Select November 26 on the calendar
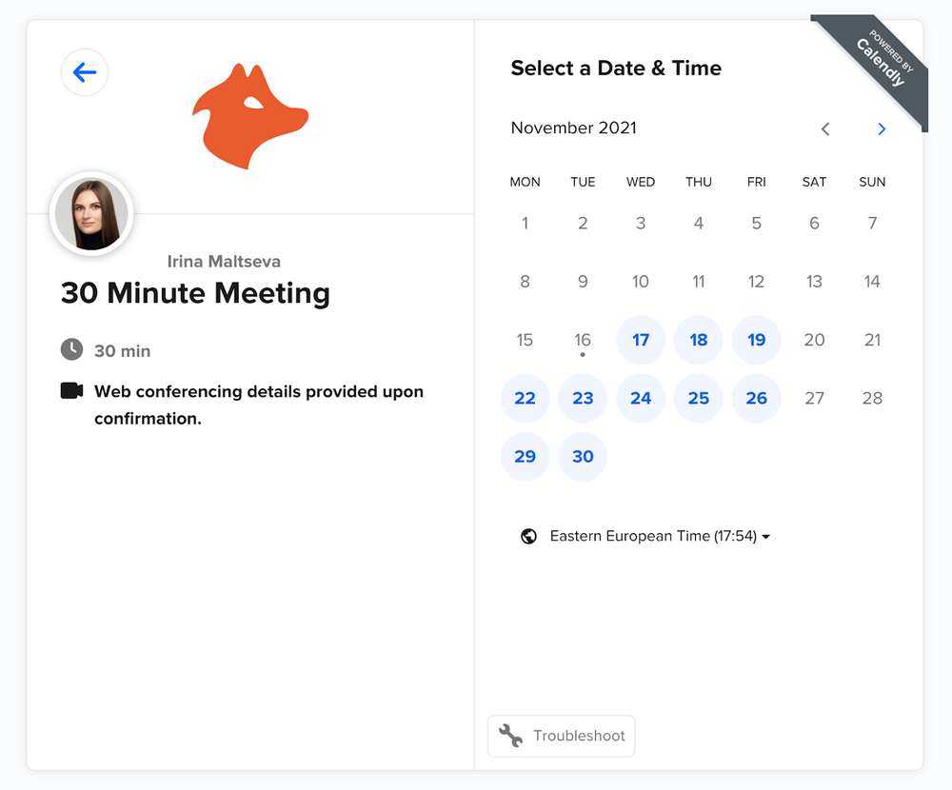952x790 pixels. point(756,398)
